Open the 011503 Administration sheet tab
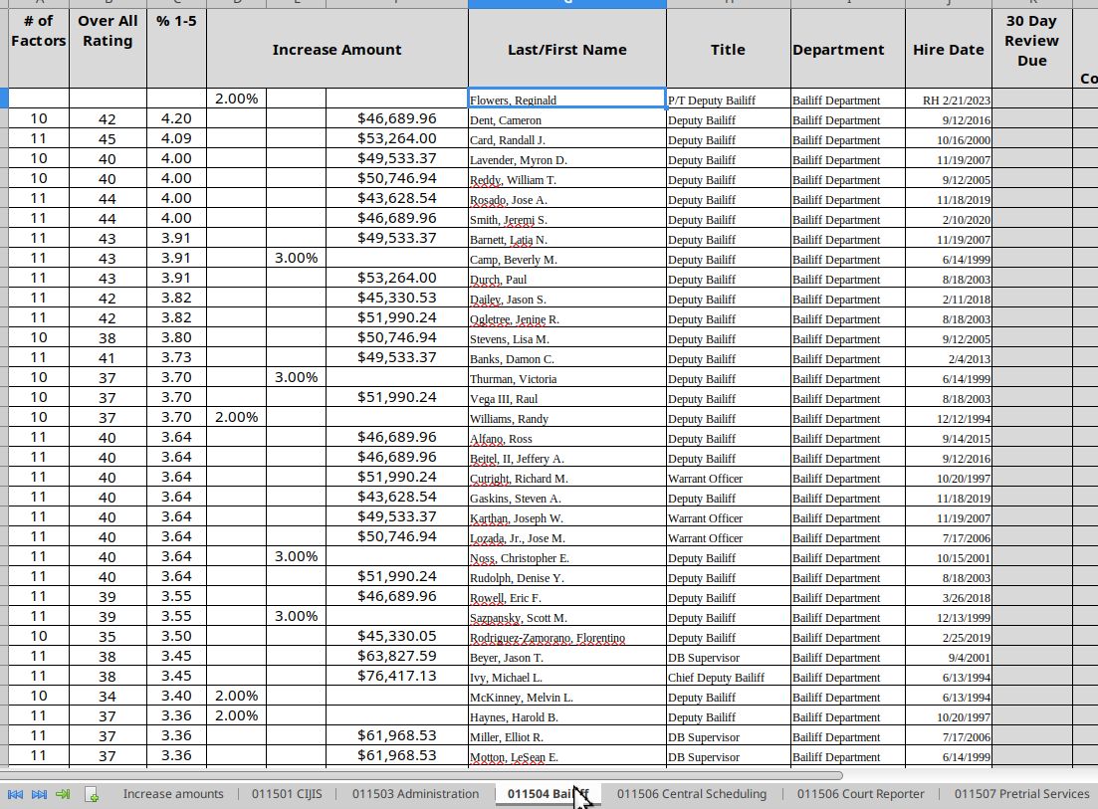The image size is (1098, 809). tap(415, 794)
